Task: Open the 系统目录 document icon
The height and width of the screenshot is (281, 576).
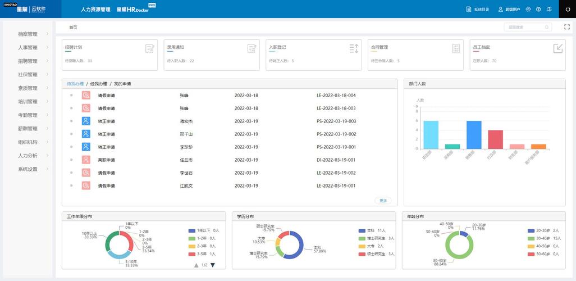Action: 468,9
